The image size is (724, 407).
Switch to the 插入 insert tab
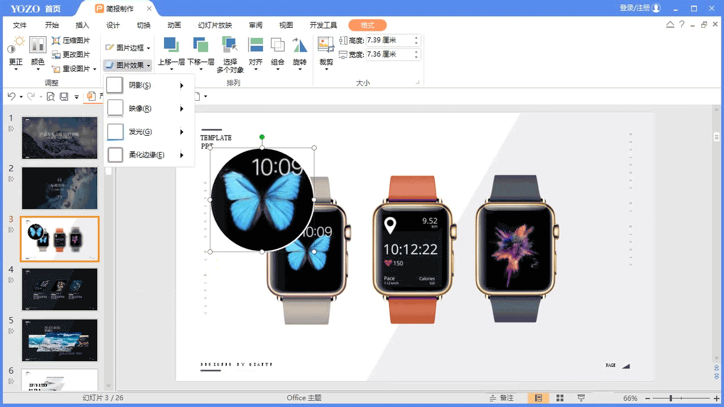pyautogui.click(x=82, y=25)
